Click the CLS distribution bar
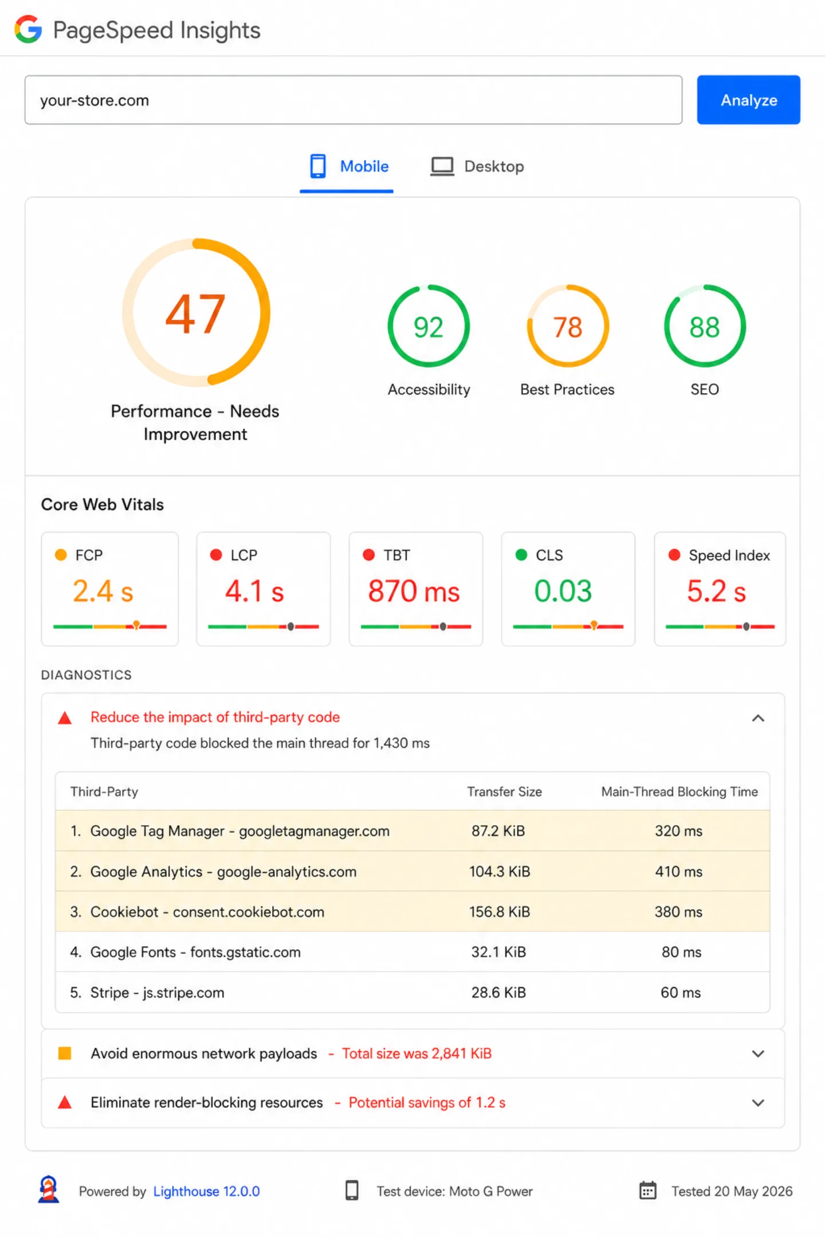 (568, 626)
